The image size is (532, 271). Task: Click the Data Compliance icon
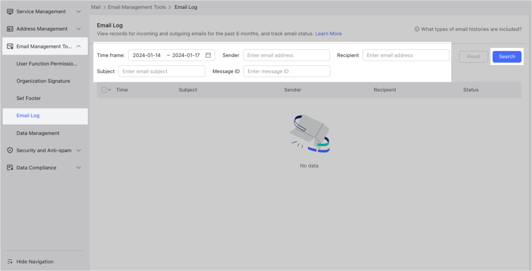pos(10,168)
